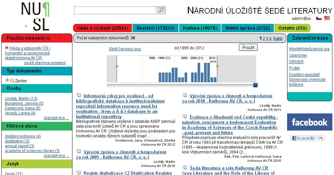Click the Facebook like count 75

click(x=320, y=138)
